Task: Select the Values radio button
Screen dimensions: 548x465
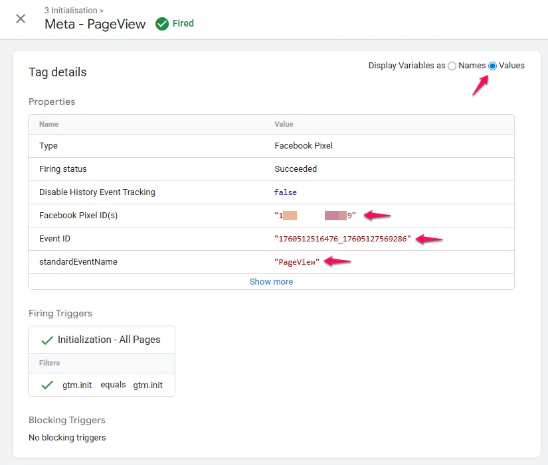Action: pos(492,66)
